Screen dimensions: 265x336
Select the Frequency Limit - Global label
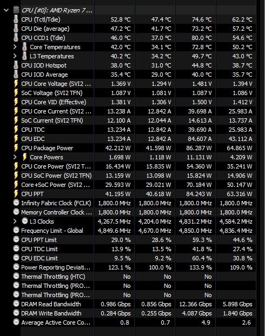(x=52, y=231)
